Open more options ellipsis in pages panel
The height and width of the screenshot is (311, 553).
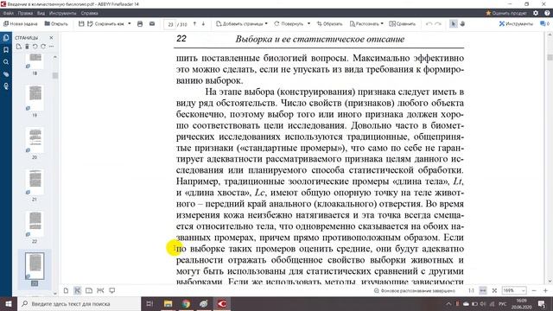pyautogui.click(x=52, y=46)
